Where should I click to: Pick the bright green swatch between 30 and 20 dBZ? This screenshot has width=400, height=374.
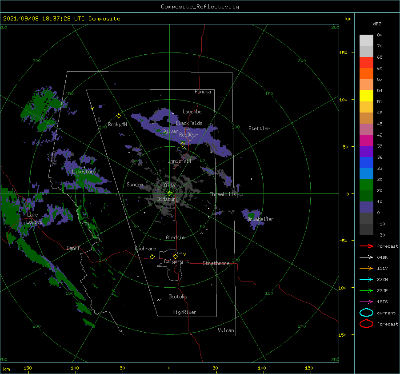[x=366, y=185]
